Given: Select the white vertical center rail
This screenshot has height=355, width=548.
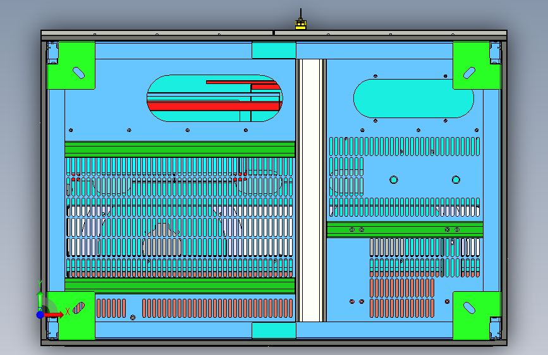Looking at the screenshot, I should tap(311, 190).
